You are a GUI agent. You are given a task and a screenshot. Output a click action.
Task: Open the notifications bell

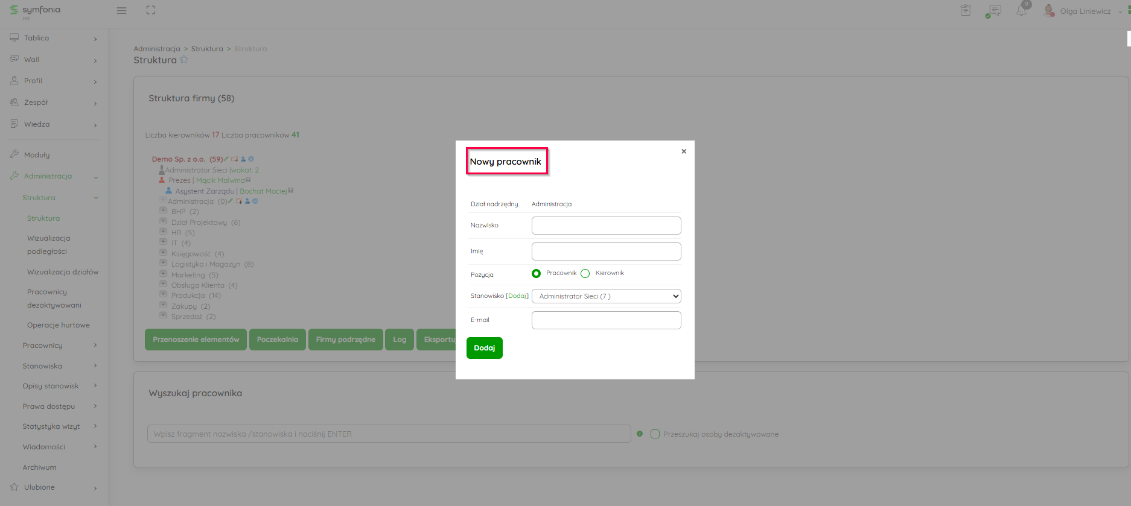coord(1021,11)
